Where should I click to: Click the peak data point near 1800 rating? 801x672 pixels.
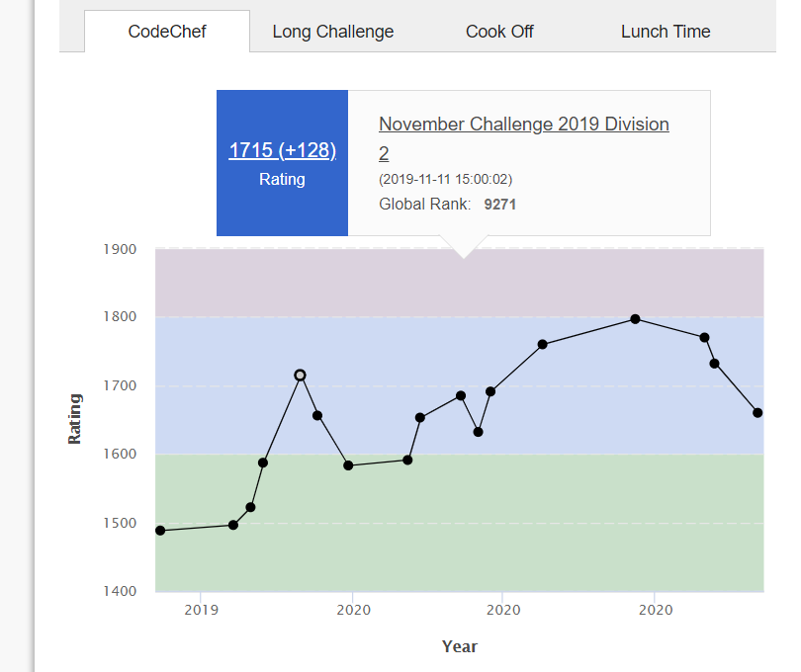(x=635, y=319)
